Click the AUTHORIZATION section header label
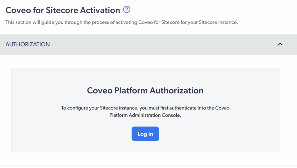297x168 pixels. click(x=28, y=44)
